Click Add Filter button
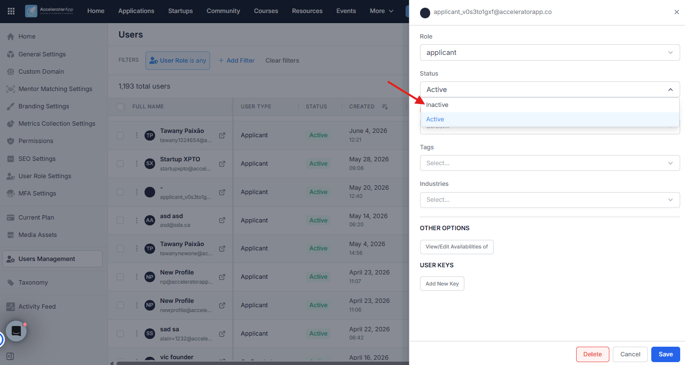This screenshot has width=685, height=365. 237,61
